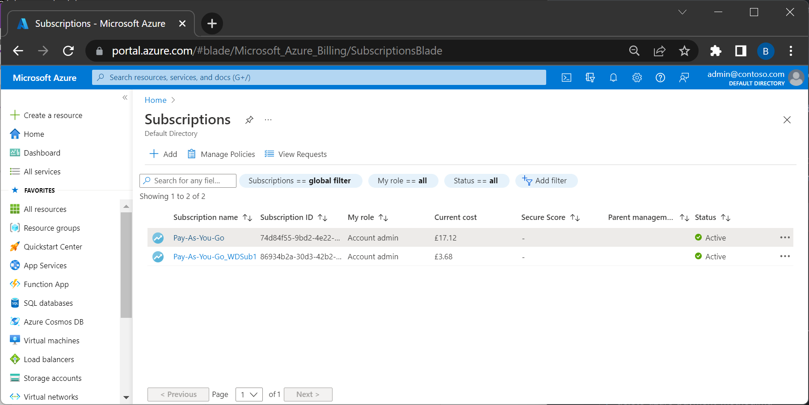Image resolution: width=809 pixels, height=405 pixels.
Task: Open the feedback icon in header
Action: tap(684, 78)
